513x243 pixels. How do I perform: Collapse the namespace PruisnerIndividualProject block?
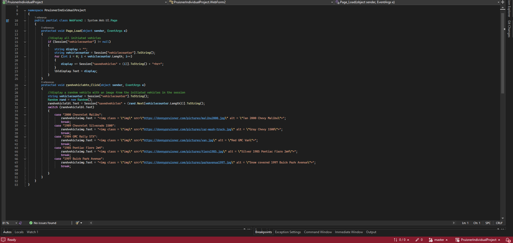click(25, 10)
